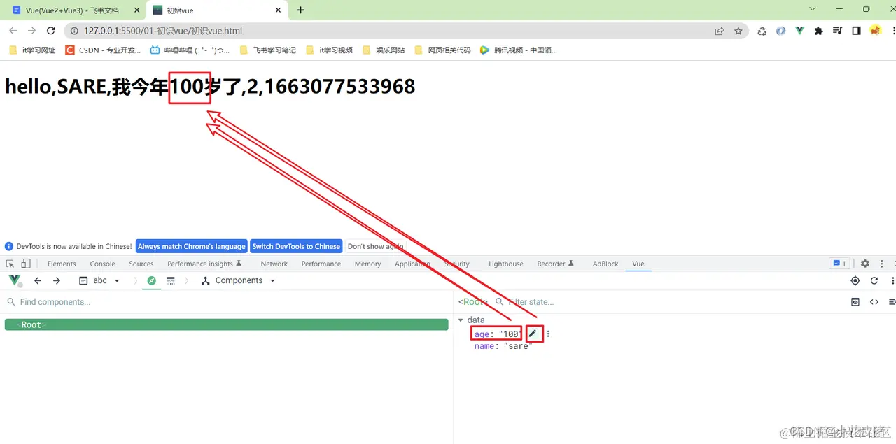The height and width of the screenshot is (444, 896).
Task: Open the abc app selector dropdown
Action: pos(99,280)
